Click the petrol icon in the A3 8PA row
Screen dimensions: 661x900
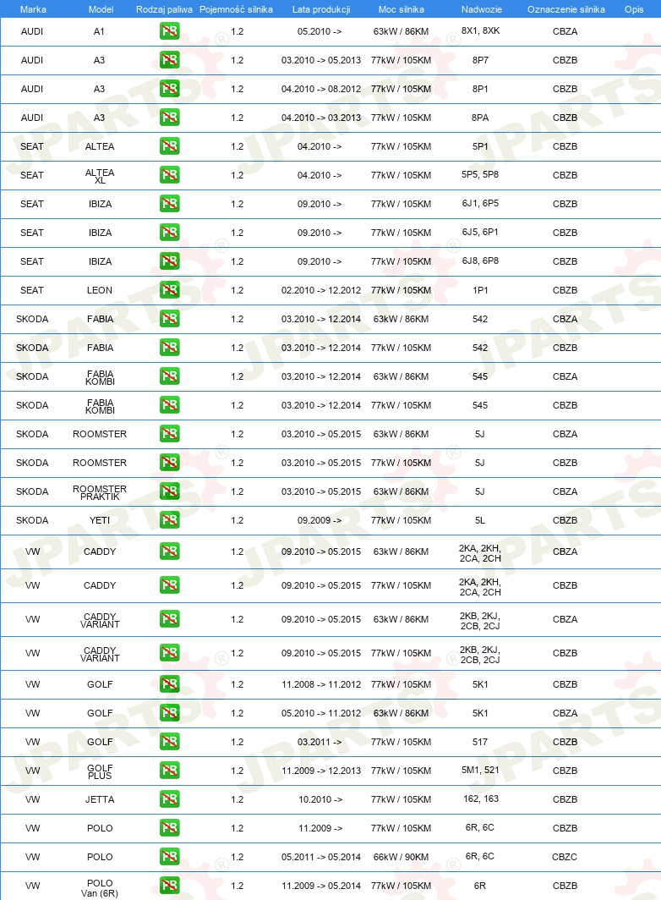169,117
